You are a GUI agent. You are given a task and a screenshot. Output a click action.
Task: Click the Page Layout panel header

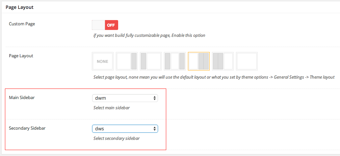tap(19, 7)
